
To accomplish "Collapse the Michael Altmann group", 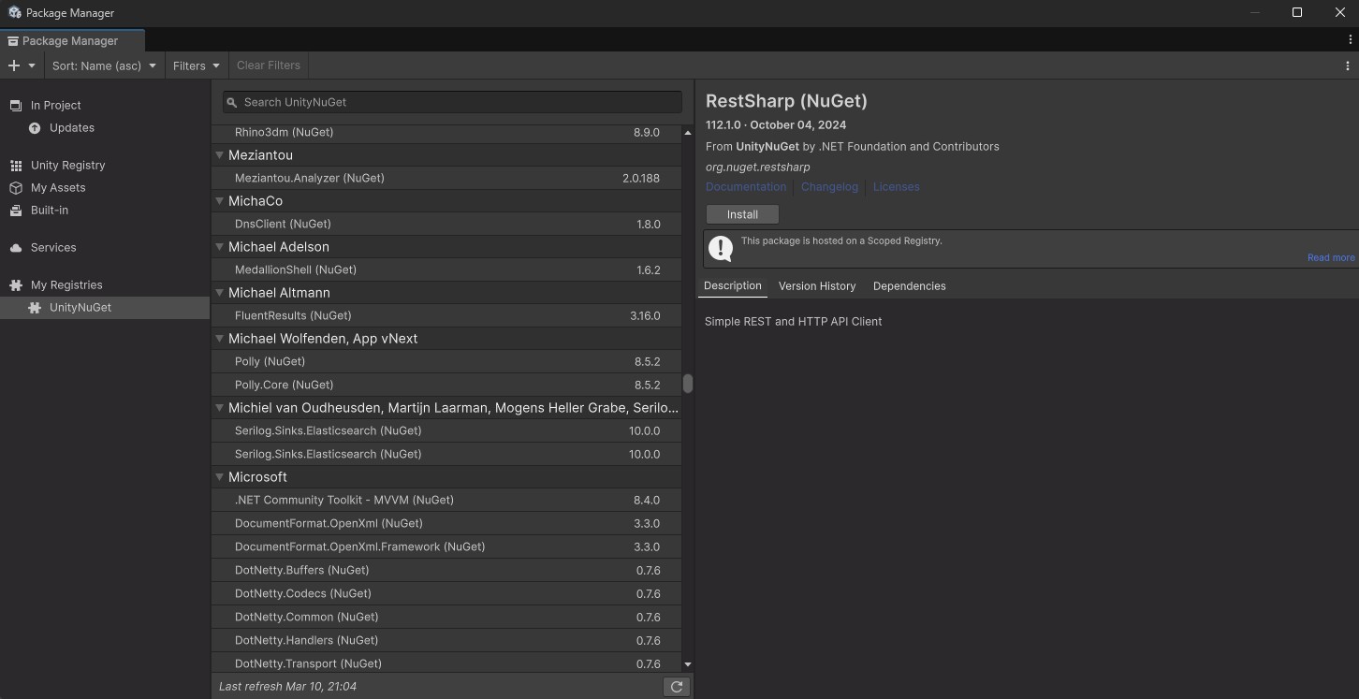I will click(219, 293).
